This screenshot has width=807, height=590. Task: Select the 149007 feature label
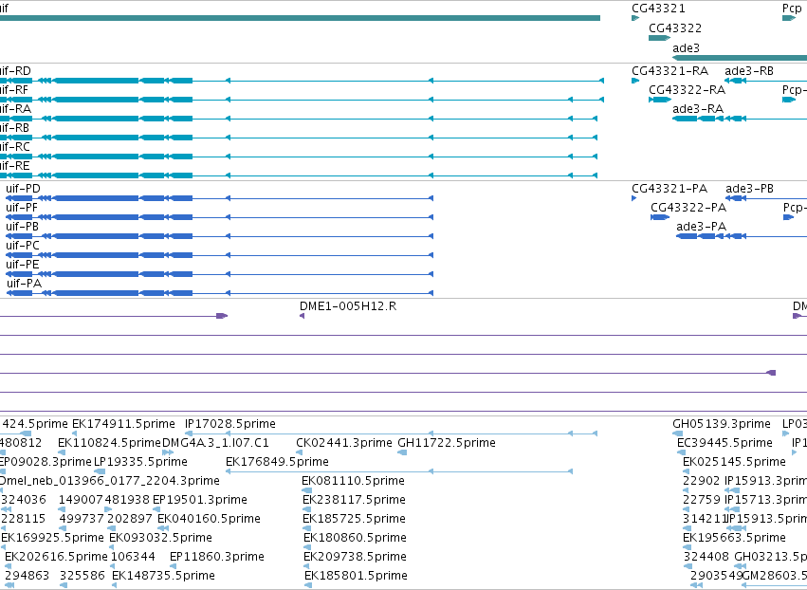point(81,500)
